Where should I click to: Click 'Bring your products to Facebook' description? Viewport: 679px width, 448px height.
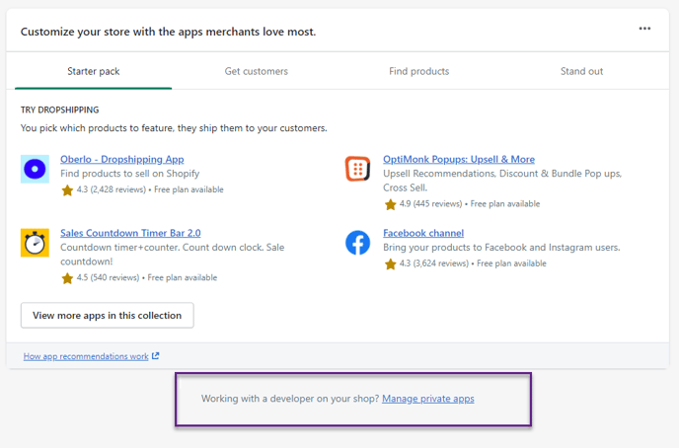[501, 248]
